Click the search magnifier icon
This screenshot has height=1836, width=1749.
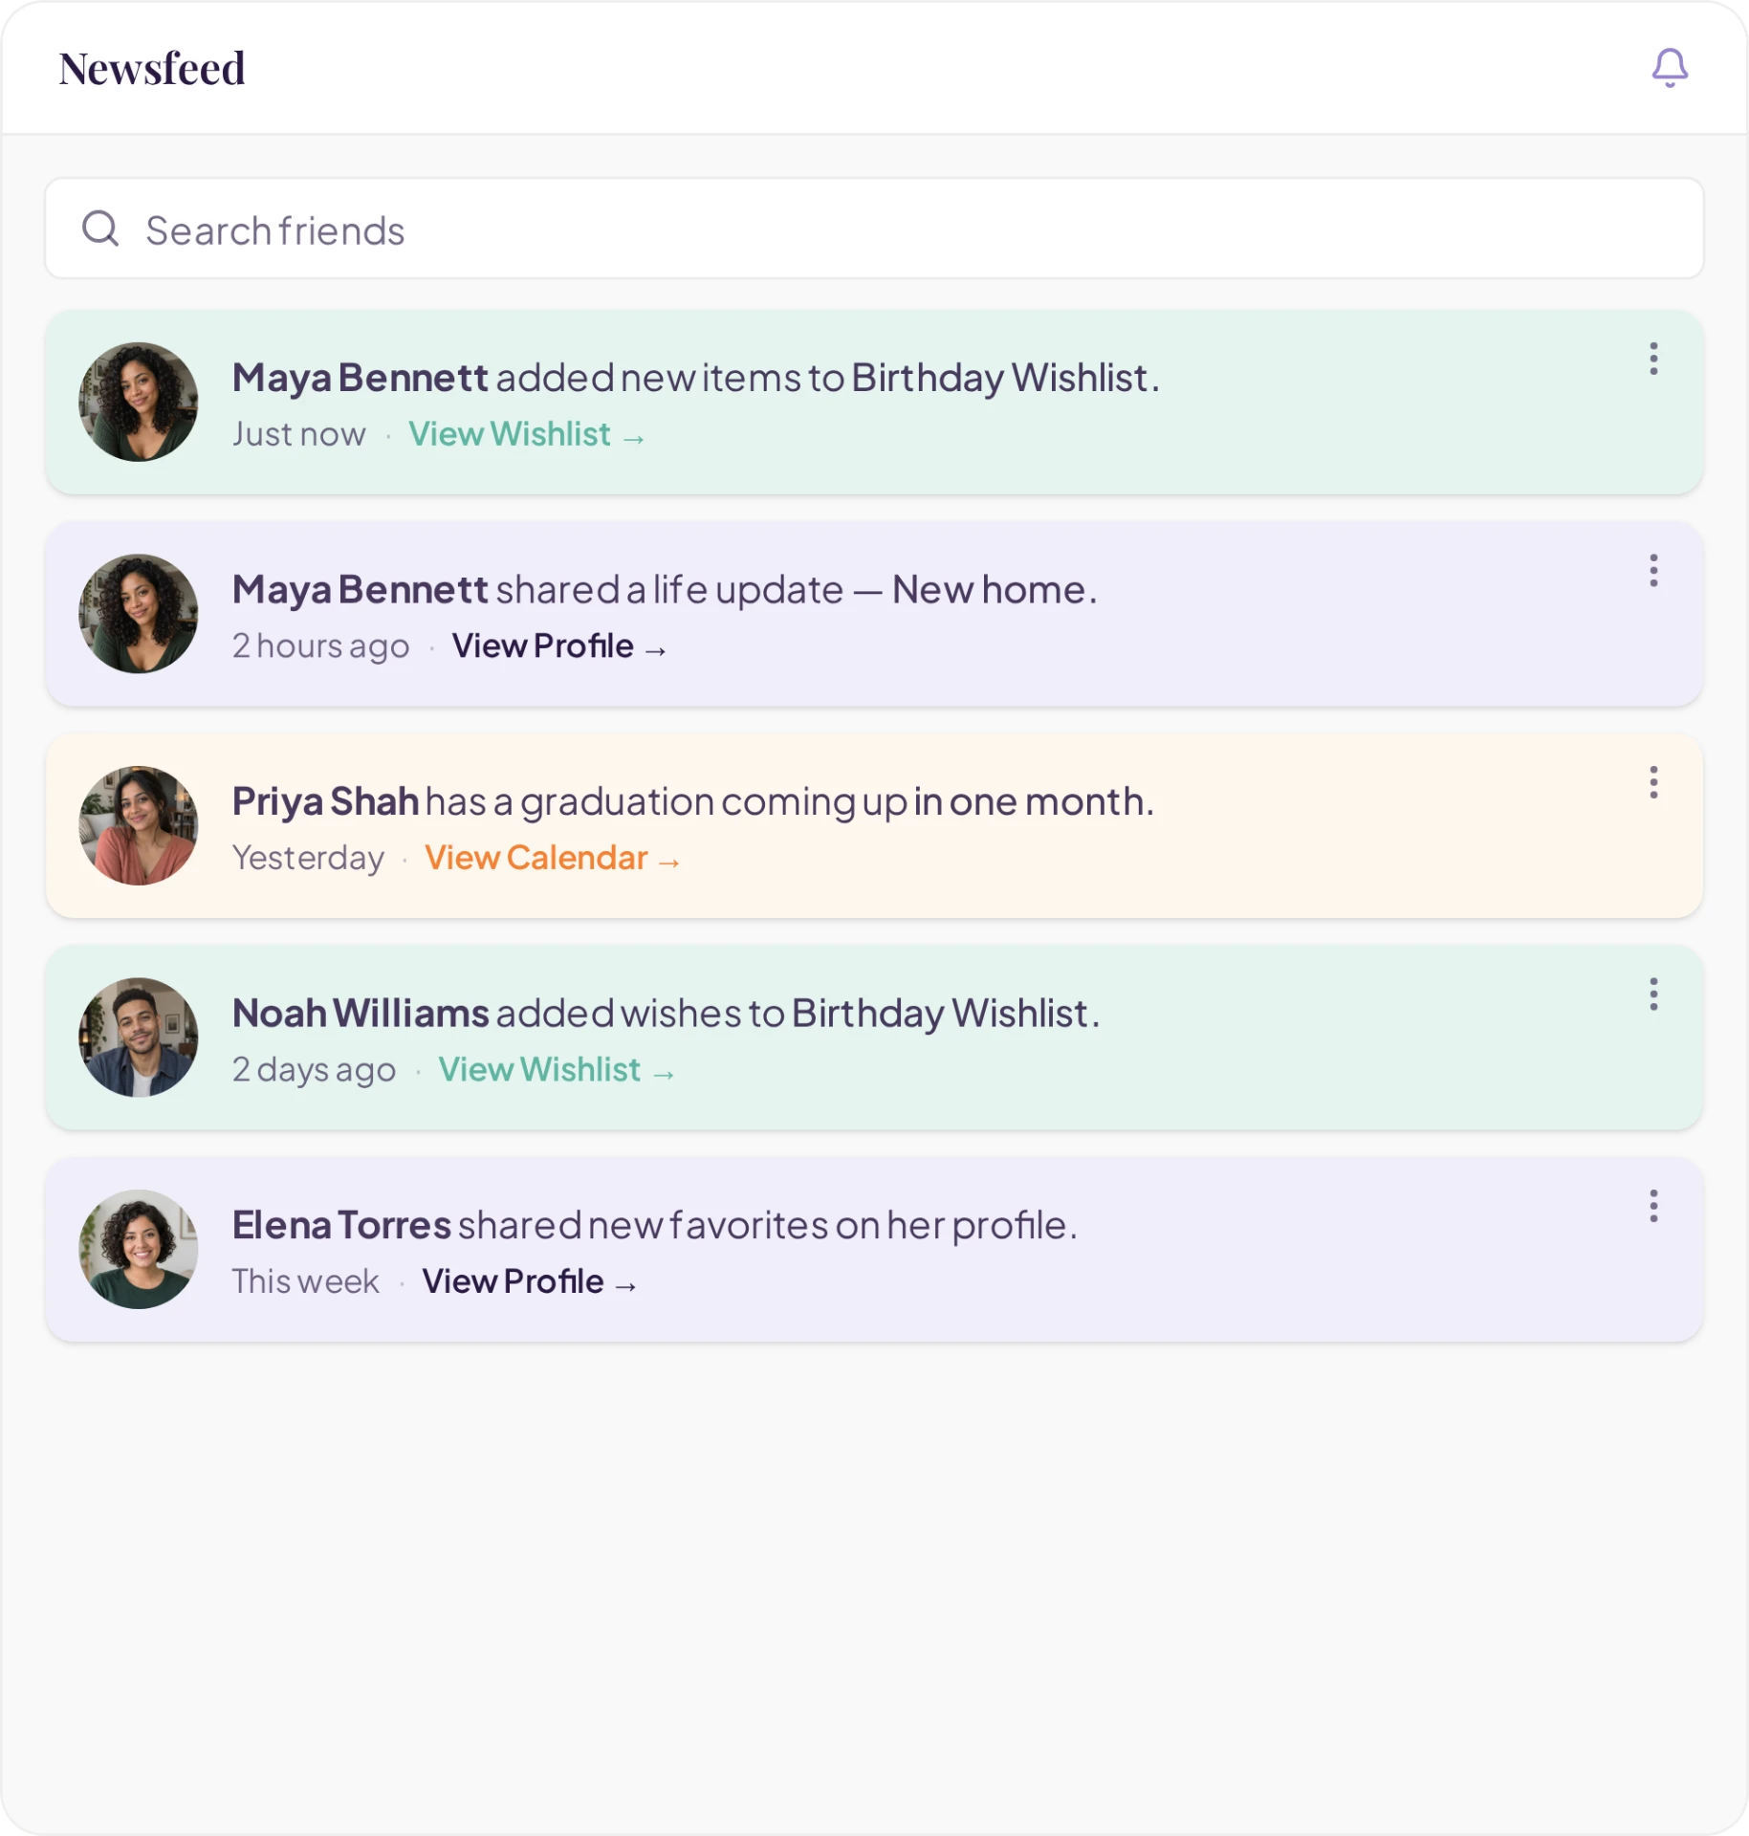point(100,229)
